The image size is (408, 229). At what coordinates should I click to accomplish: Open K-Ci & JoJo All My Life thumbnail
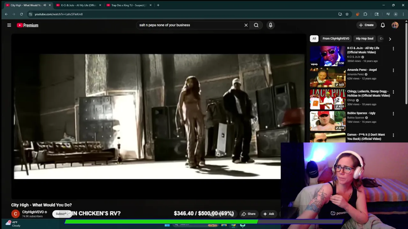point(328,56)
